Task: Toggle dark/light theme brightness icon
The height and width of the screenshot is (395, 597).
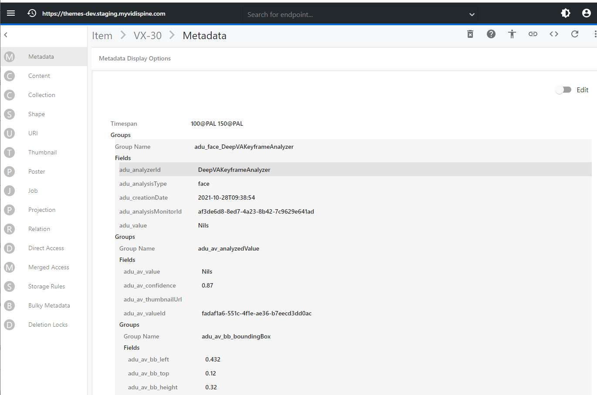Action: click(x=566, y=13)
